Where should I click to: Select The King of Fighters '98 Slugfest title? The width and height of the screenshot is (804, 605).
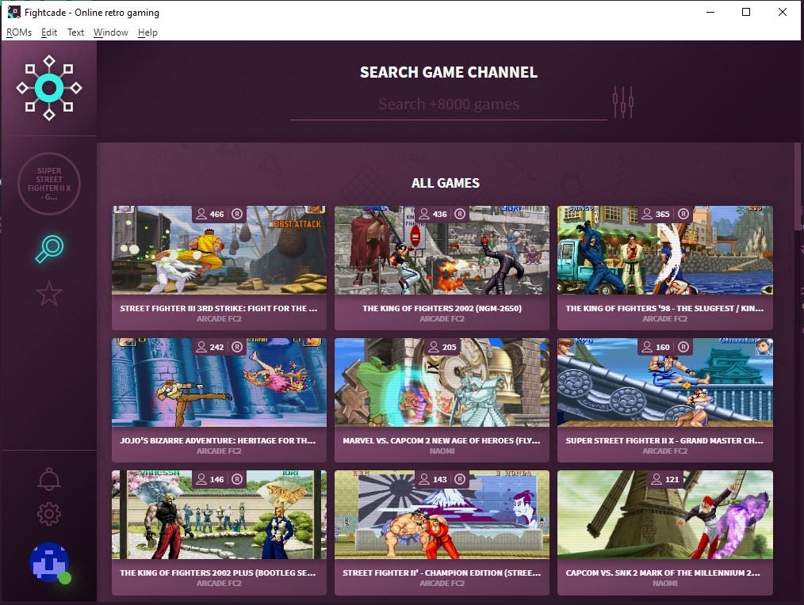[x=665, y=308]
